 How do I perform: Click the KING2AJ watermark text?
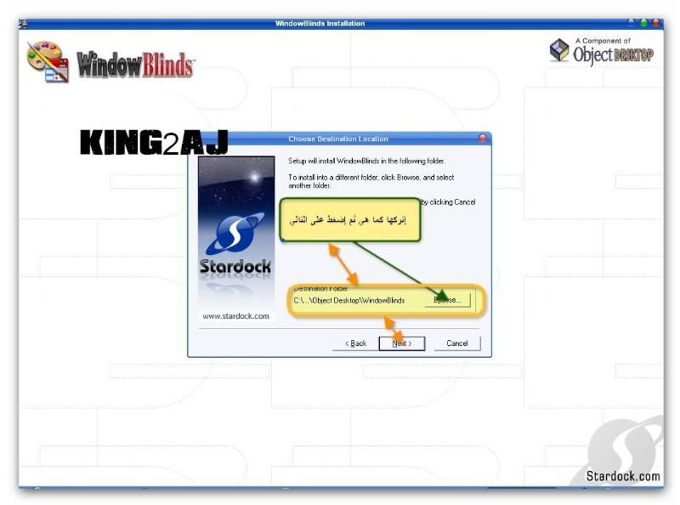click(154, 143)
